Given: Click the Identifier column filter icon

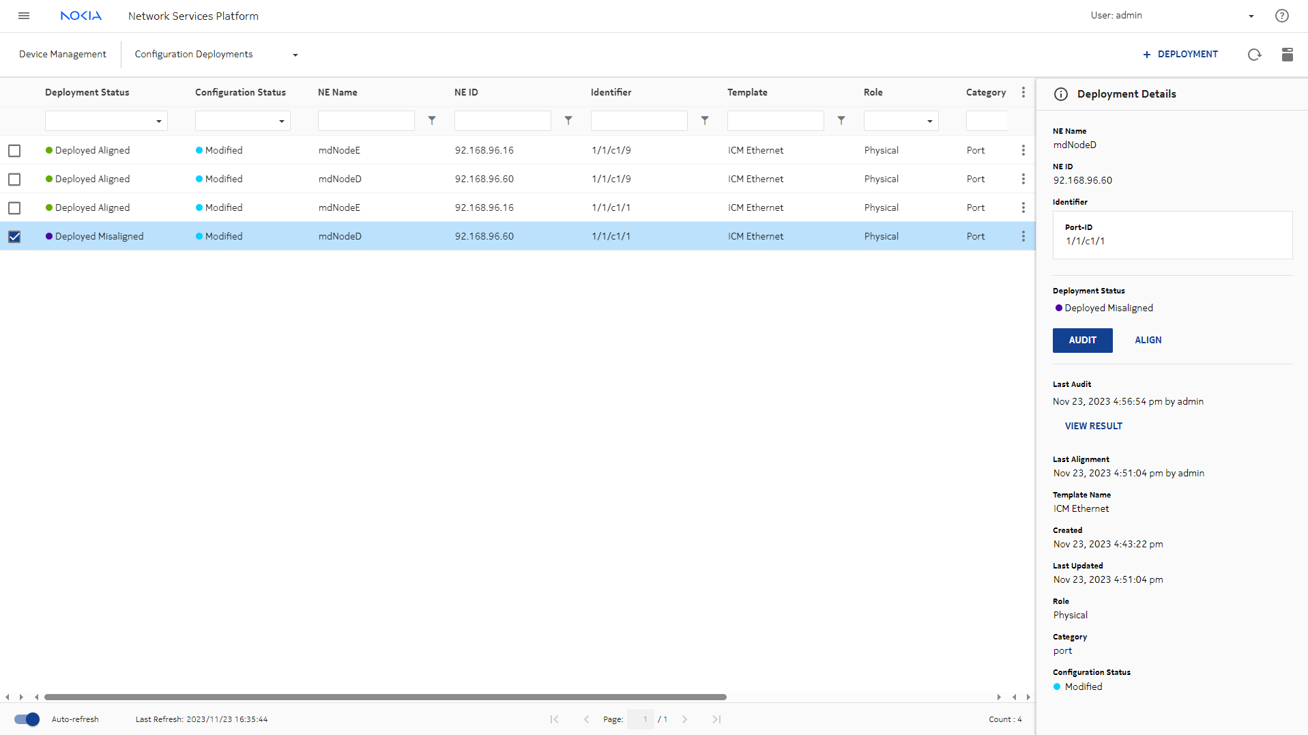Looking at the screenshot, I should pyautogui.click(x=705, y=121).
